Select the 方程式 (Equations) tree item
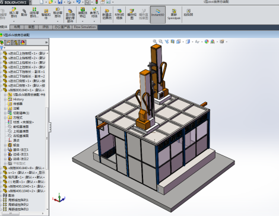Viewport: 279px width, 216px height. (15, 117)
